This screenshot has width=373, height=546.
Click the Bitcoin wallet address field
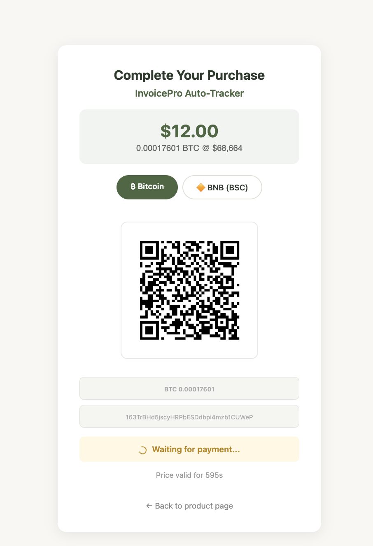pyautogui.click(x=189, y=416)
